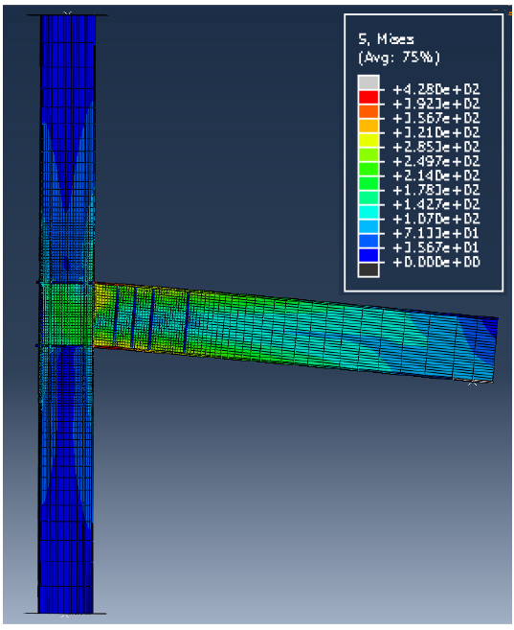The height and width of the screenshot is (630, 514).
Task: Click the S, Mises legend title
Action: click(386, 39)
